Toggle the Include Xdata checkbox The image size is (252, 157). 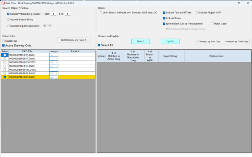tap(164, 18)
